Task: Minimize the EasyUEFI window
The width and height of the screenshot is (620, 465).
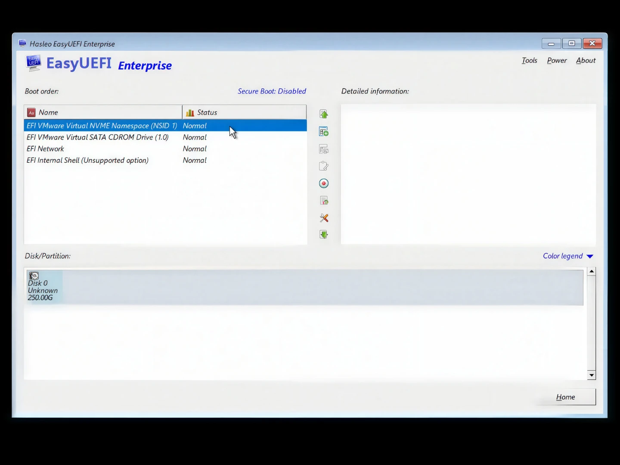Action: [551, 43]
